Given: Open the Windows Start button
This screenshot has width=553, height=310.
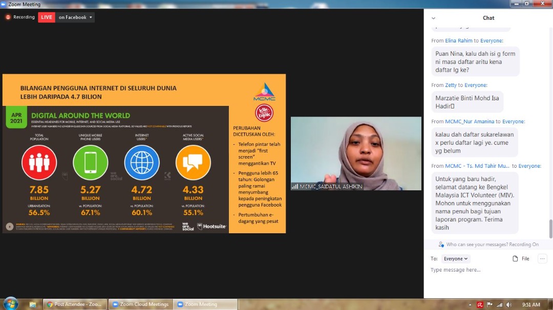Looking at the screenshot, I should point(10,304).
